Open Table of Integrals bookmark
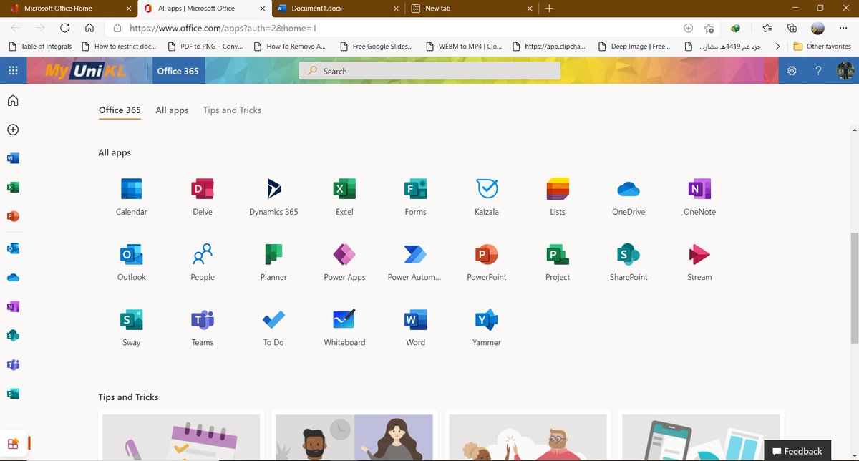859x461 pixels. tap(39, 47)
